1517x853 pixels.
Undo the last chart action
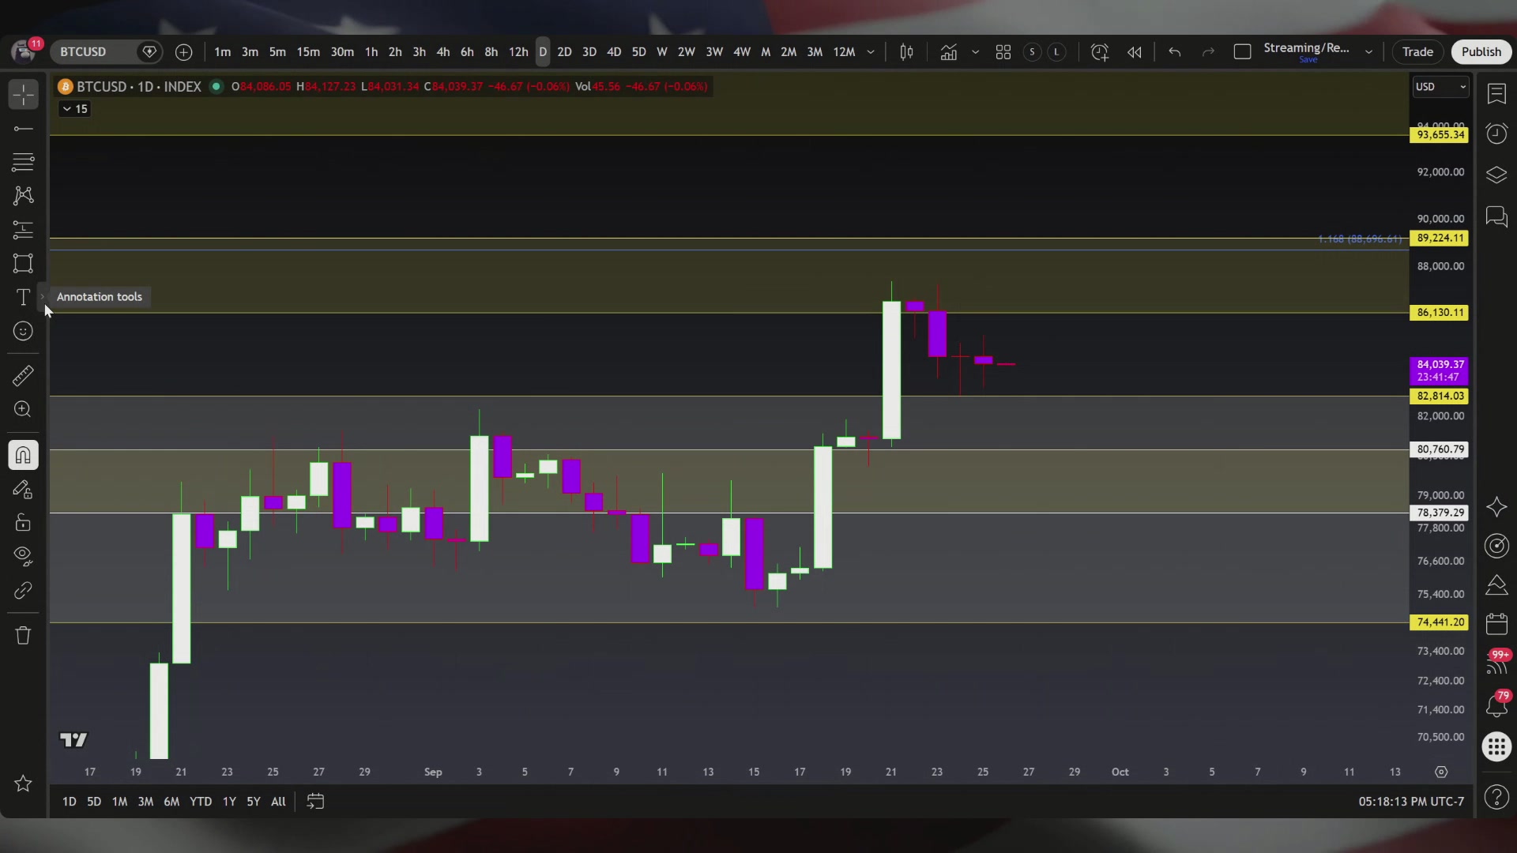(x=1175, y=52)
